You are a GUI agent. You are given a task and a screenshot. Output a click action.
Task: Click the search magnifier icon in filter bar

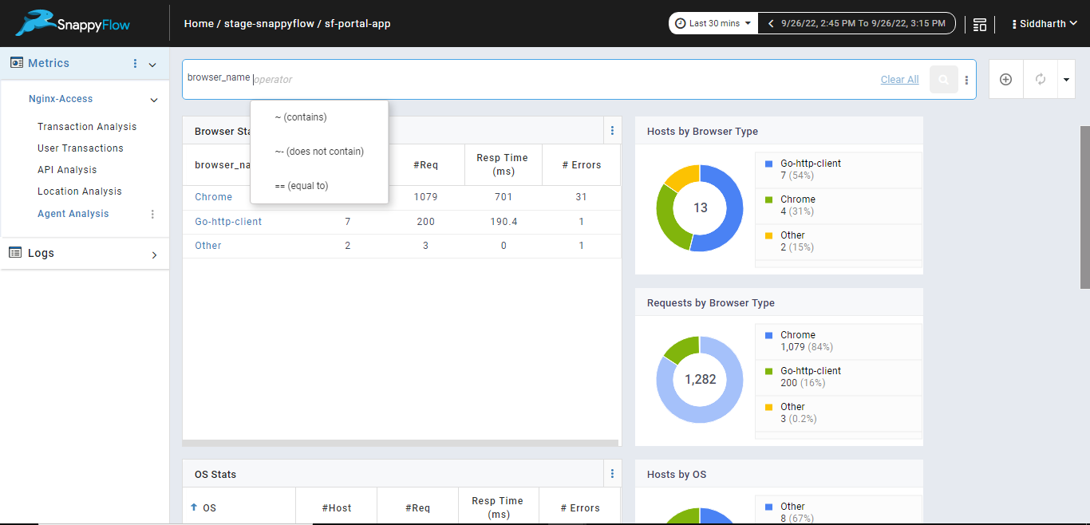(x=943, y=80)
